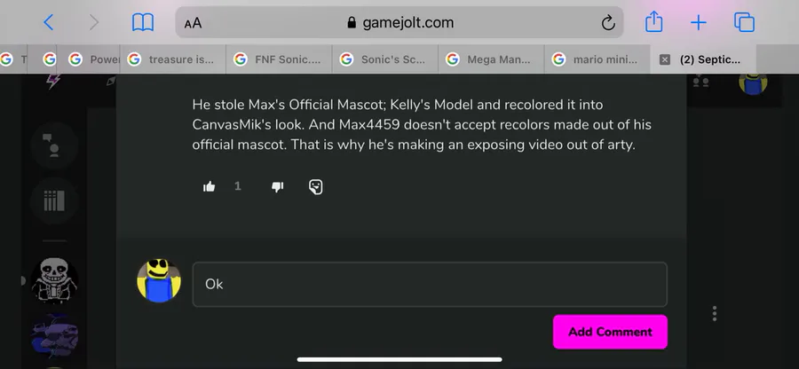The height and width of the screenshot is (369, 799).
Task: Switch to the Mega Man tab
Action: 491,59
